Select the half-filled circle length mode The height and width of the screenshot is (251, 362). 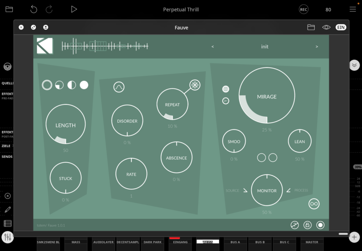(72, 85)
